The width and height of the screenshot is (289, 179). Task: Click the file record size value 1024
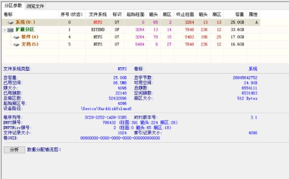click(122, 133)
